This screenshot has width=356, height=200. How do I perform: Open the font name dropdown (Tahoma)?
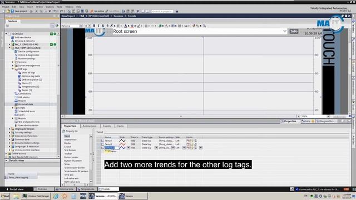tap(81, 26)
